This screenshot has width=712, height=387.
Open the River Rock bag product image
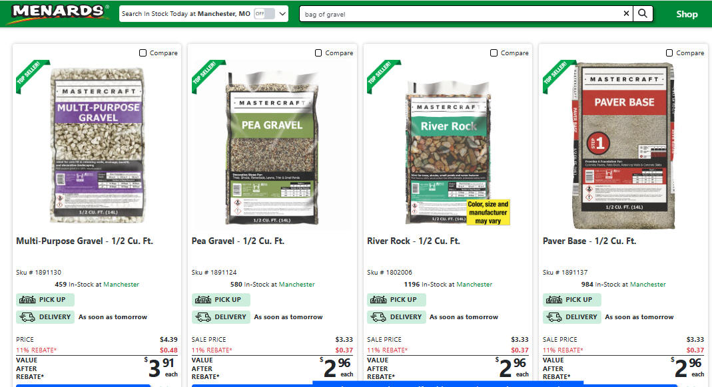point(448,153)
